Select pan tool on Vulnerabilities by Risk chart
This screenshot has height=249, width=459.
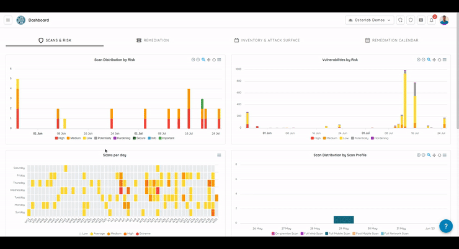coord(434,60)
